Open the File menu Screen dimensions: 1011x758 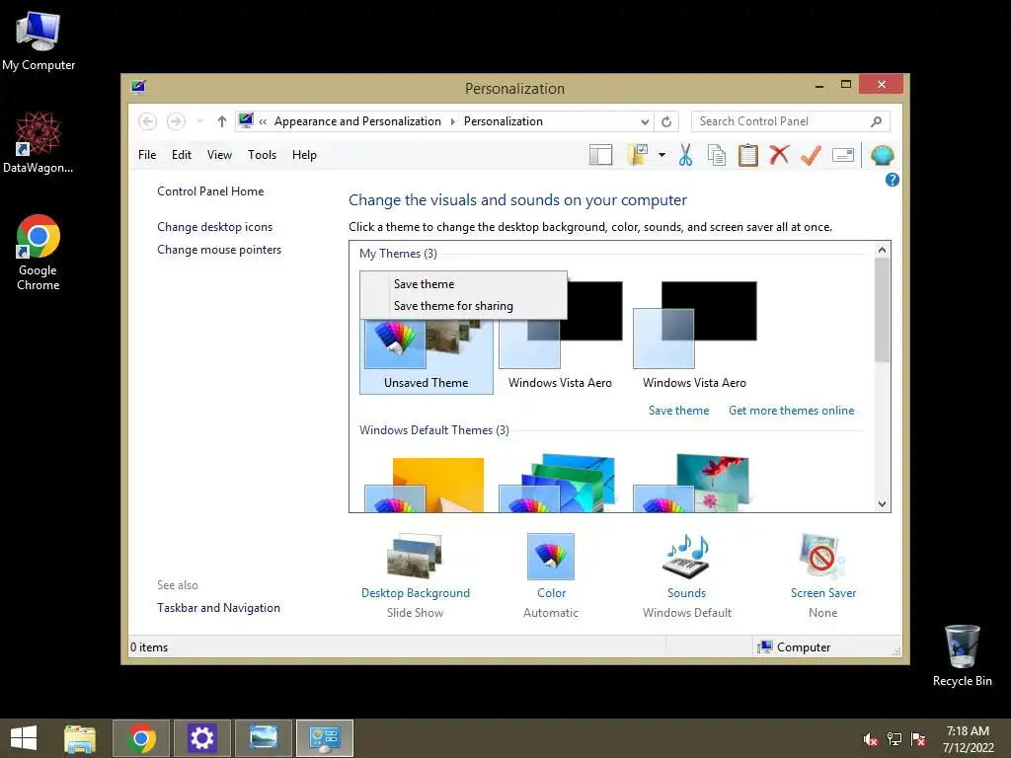(147, 155)
